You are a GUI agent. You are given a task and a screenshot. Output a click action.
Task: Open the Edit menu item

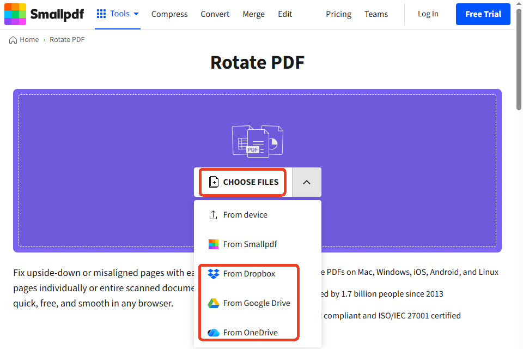[285, 14]
